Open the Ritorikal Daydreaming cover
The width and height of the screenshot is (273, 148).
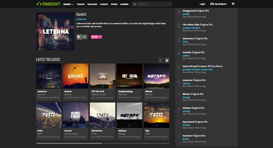130,76
